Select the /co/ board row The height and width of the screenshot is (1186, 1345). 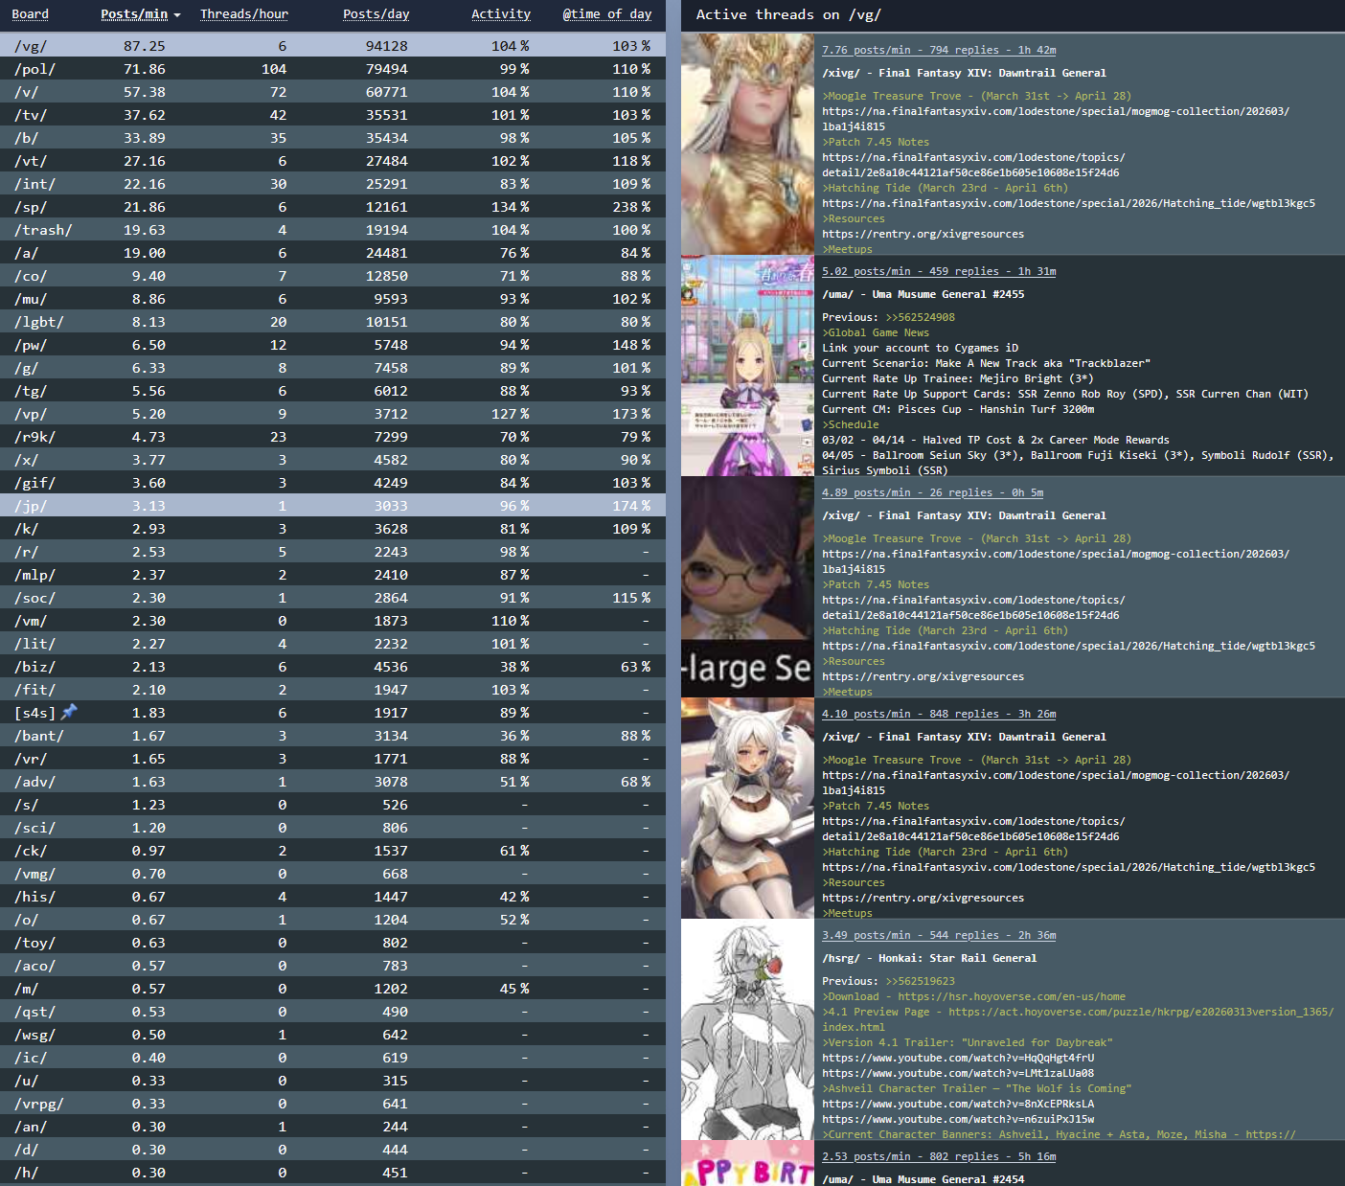pos(332,276)
